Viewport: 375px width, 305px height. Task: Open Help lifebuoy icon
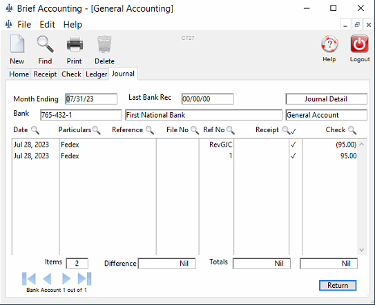pos(329,44)
